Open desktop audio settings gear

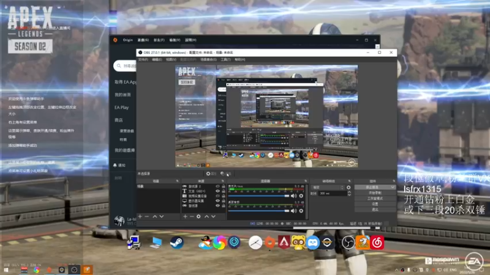tap(301, 211)
